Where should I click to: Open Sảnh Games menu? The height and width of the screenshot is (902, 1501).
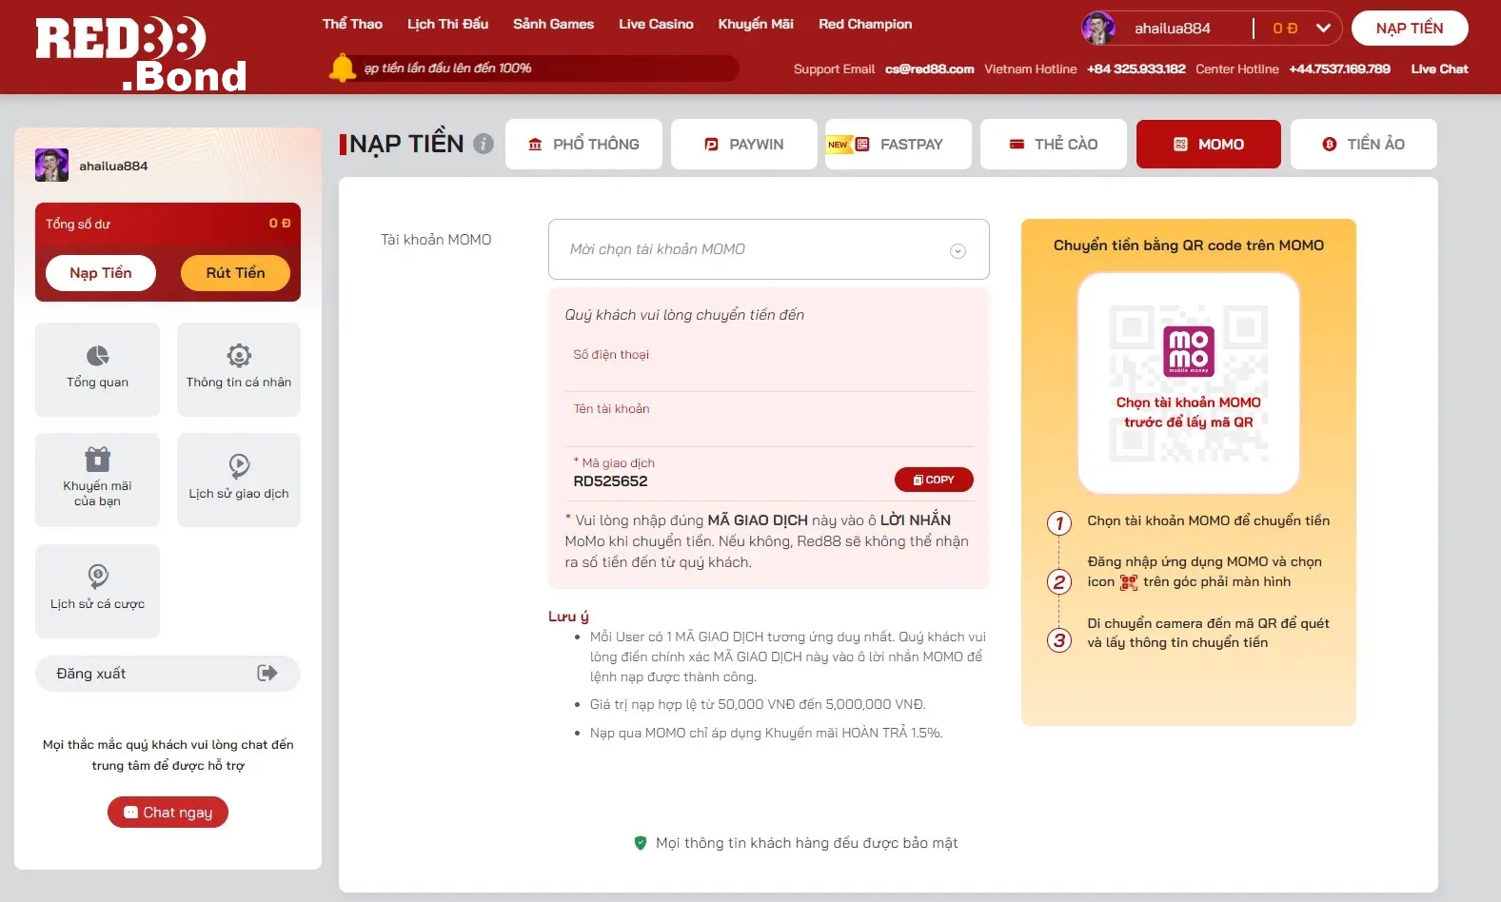click(553, 24)
